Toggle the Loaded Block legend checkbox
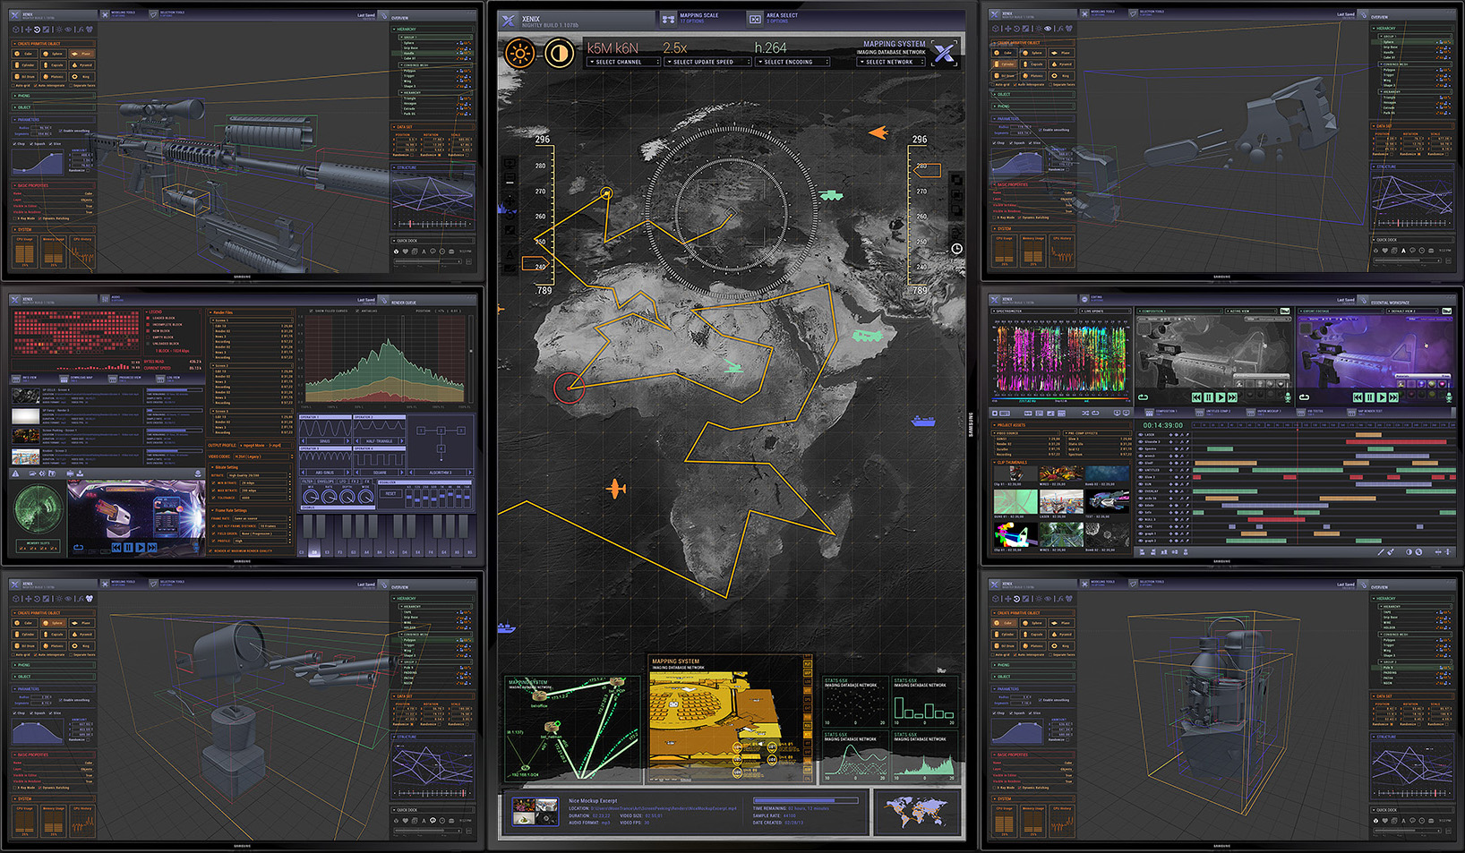The height and width of the screenshot is (853, 1465). click(x=148, y=319)
